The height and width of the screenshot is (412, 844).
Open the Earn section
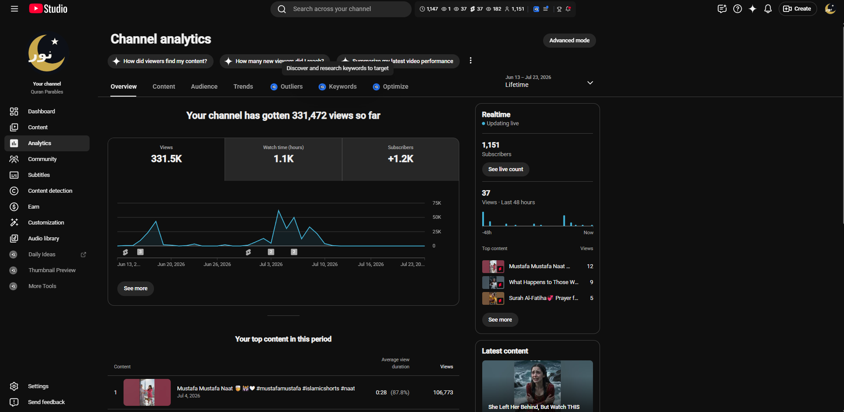point(47,206)
